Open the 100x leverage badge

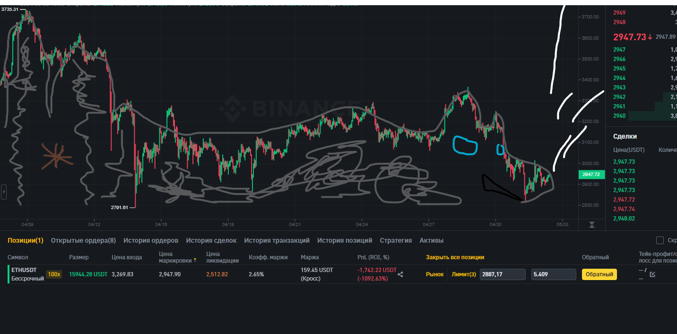pos(54,274)
